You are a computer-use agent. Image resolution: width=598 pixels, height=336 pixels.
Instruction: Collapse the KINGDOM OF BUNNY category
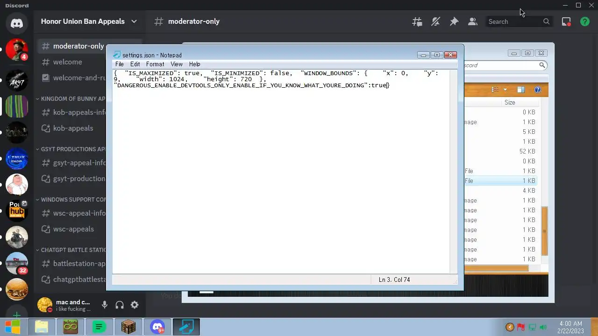click(x=71, y=99)
